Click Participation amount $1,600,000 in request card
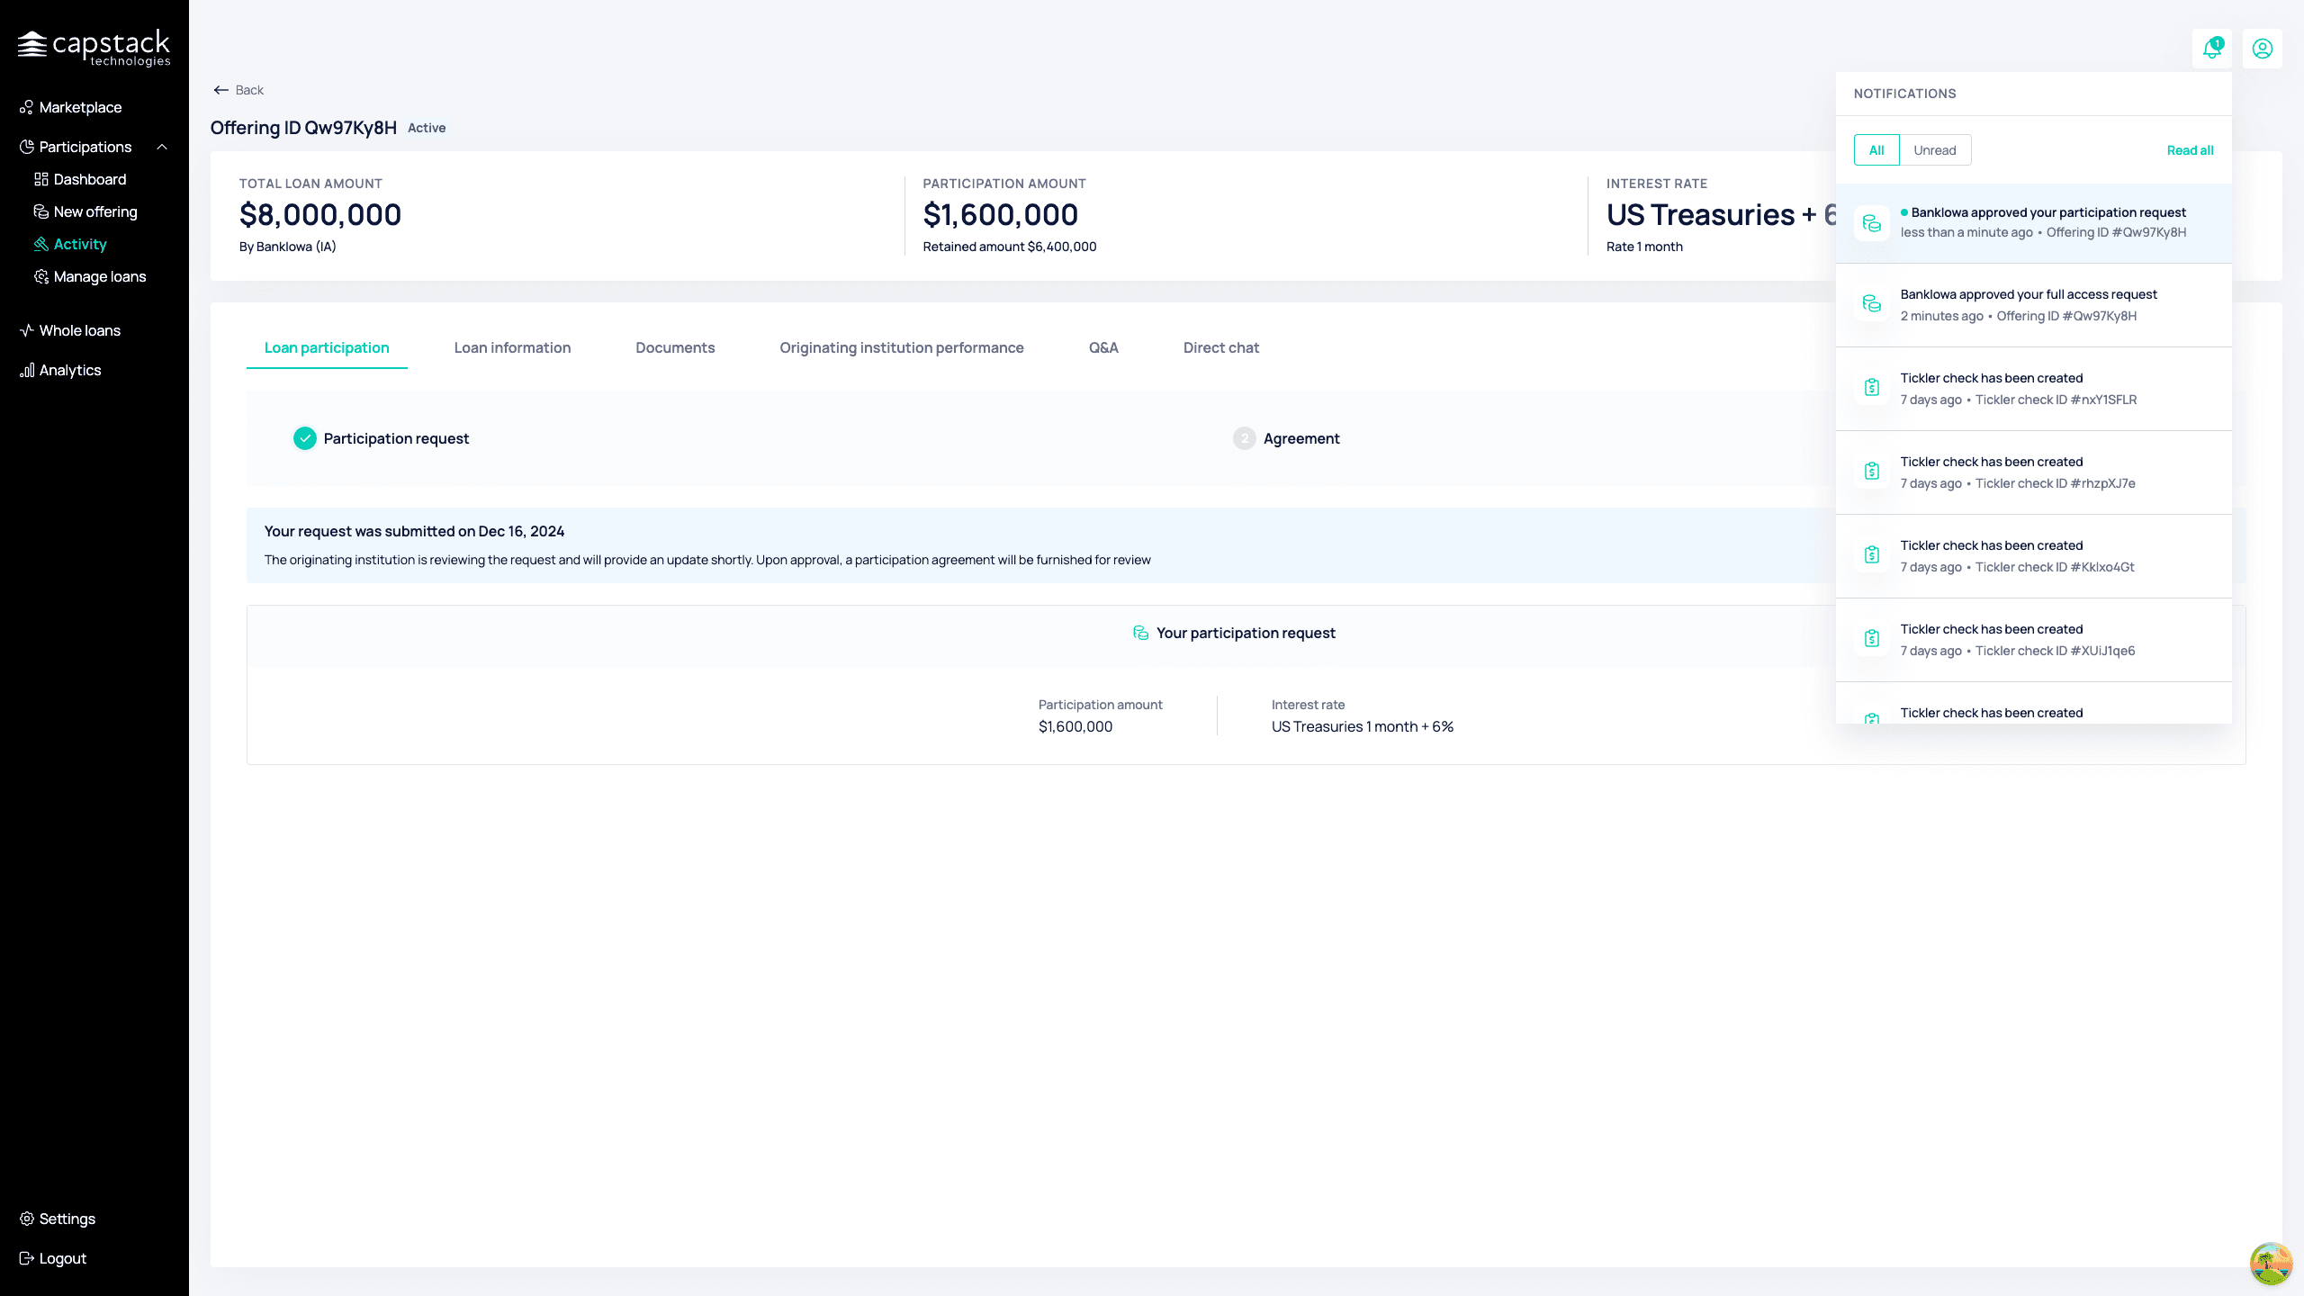Image resolution: width=2304 pixels, height=1296 pixels. coord(1075,726)
